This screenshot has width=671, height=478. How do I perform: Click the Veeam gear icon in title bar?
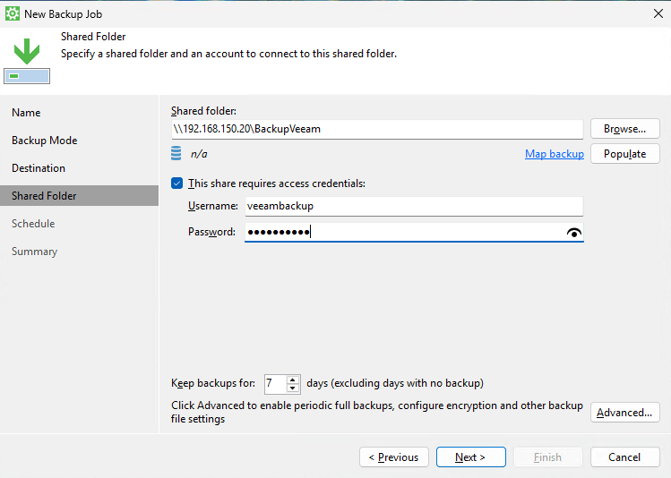click(13, 13)
